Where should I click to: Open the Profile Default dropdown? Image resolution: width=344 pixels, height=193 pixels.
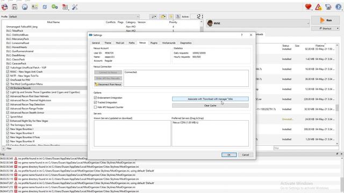(x=74, y=17)
